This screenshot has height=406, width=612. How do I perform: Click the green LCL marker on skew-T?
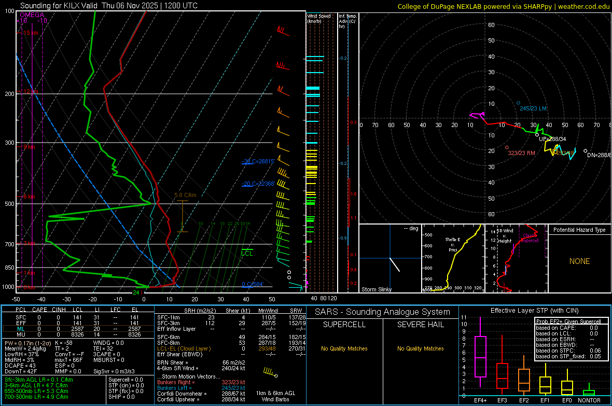click(247, 254)
